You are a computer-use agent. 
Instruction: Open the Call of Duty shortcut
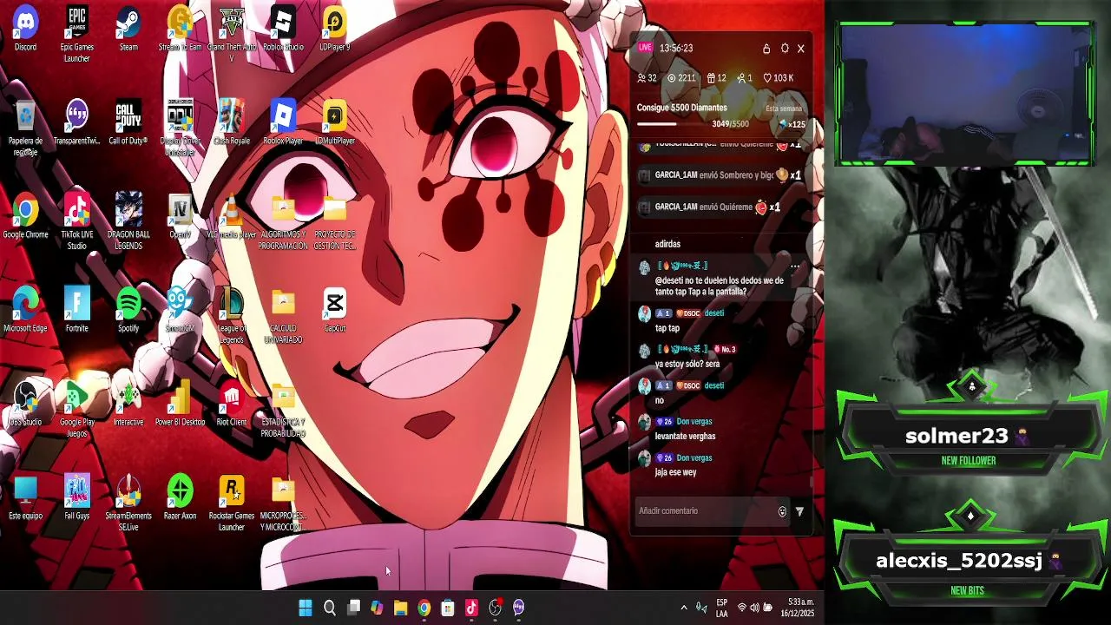point(128,122)
